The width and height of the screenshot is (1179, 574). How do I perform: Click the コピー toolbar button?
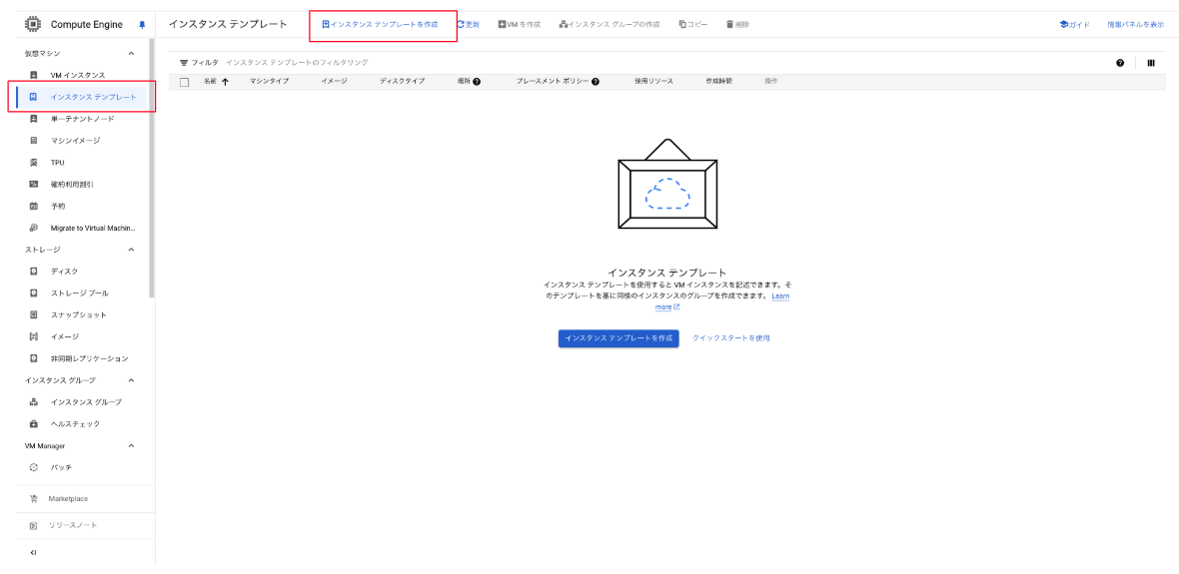pyautogui.click(x=693, y=25)
